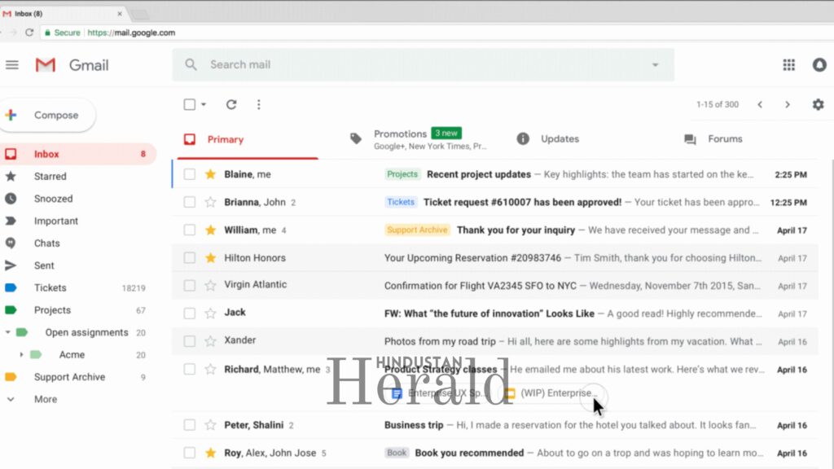Click the Gmail logo
Screen dimensions: 834x469
tap(46, 65)
